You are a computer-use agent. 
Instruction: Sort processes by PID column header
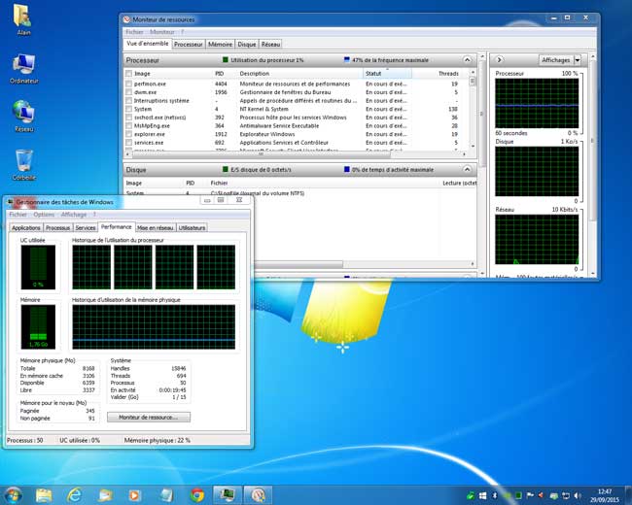pos(220,73)
